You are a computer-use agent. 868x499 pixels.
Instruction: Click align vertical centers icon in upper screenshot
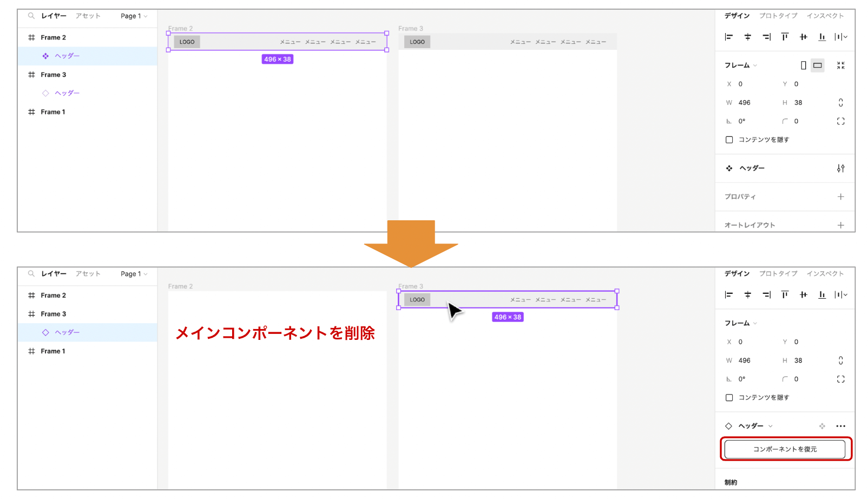[x=804, y=37]
